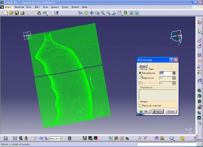Click the New document icon
Screen dimensions: 203x147
(x=6, y=13)
